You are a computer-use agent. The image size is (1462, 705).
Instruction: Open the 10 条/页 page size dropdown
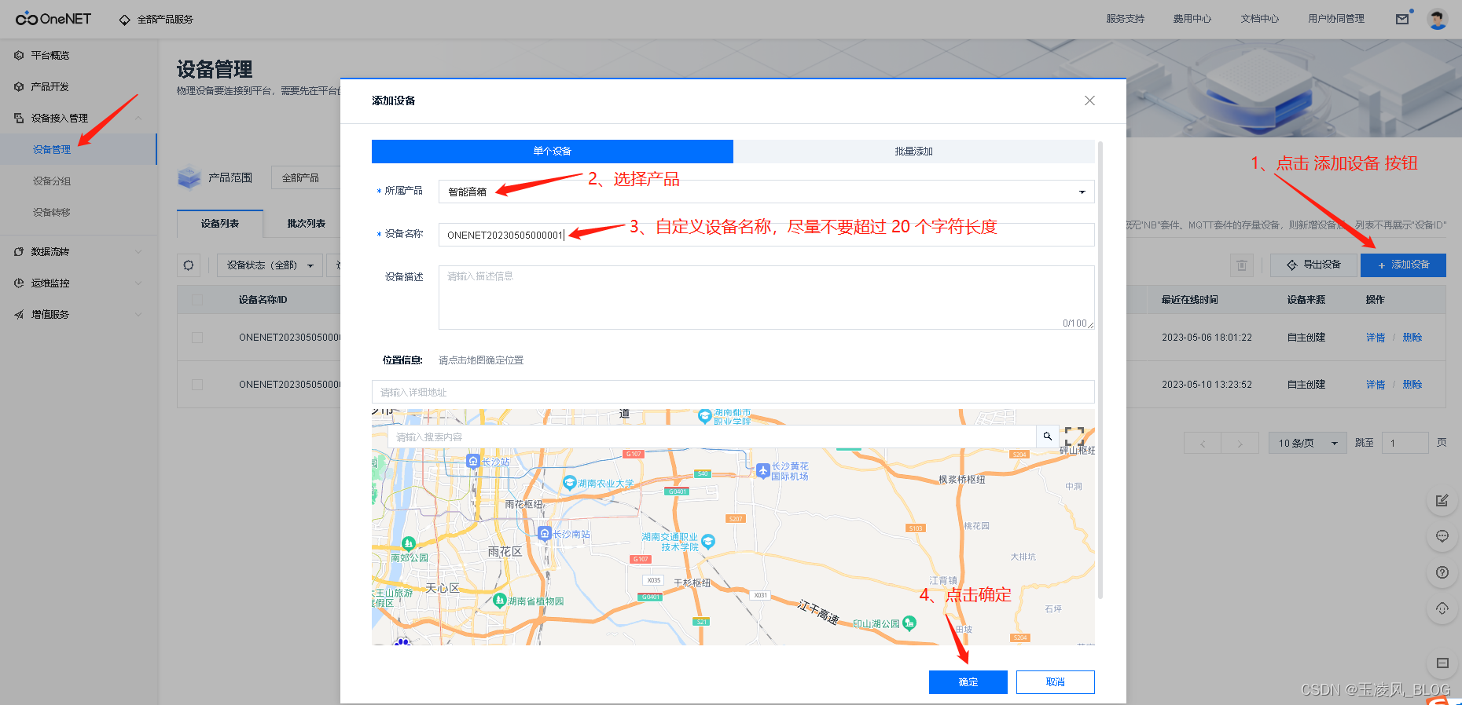pyautogui.click(x=1308, y=443)
